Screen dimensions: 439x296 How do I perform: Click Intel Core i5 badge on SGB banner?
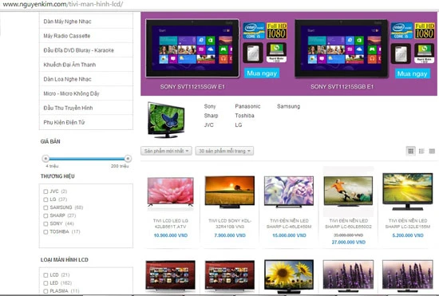[x=401, y=31]
